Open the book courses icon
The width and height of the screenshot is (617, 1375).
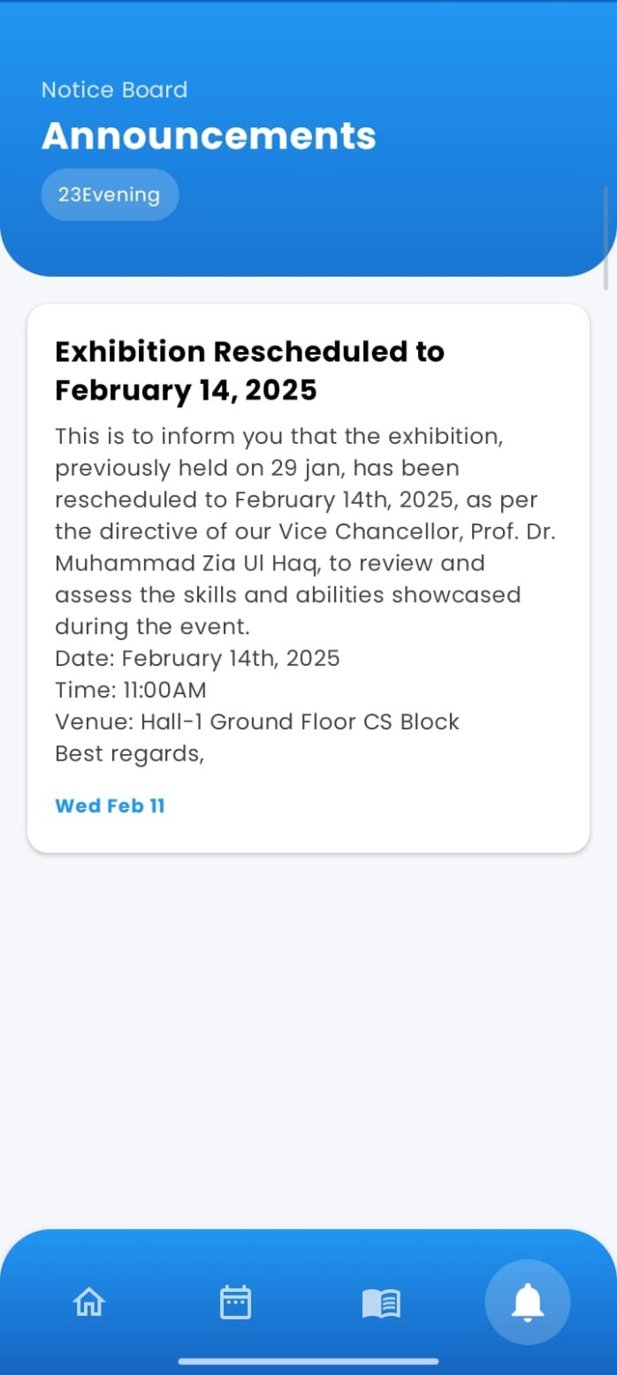(381, 1302)
